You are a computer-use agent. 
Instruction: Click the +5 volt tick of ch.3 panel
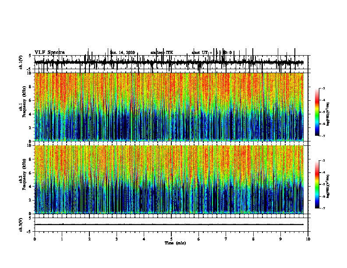coord(30,218)
